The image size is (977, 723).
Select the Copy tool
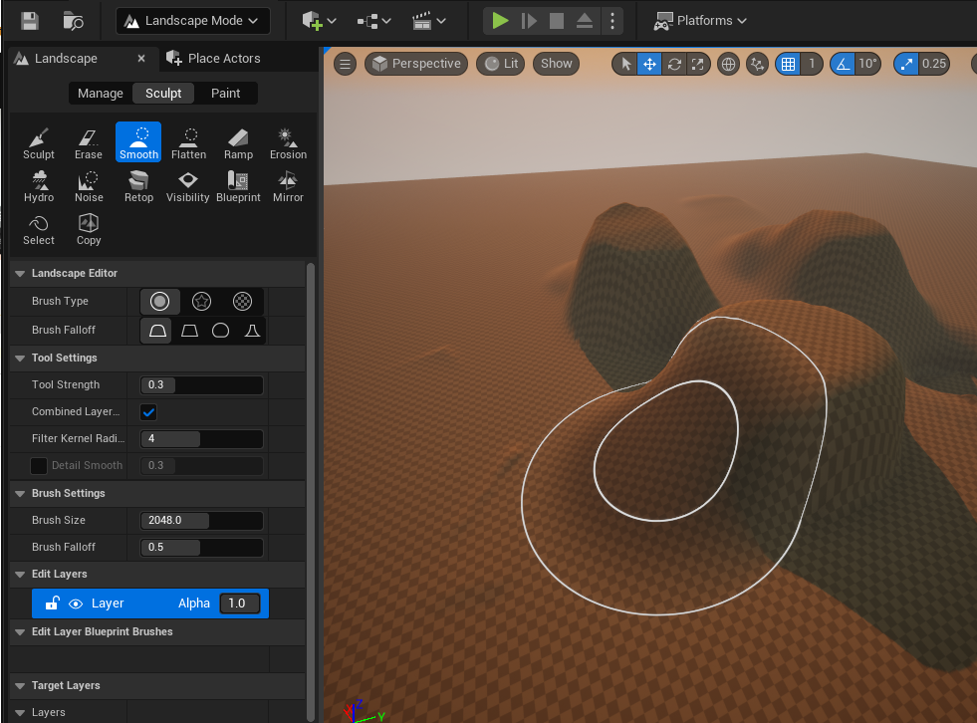click(89, 229)
